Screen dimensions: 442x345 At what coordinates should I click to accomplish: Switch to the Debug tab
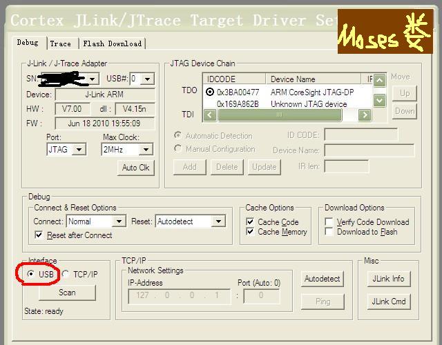[28, 43]
